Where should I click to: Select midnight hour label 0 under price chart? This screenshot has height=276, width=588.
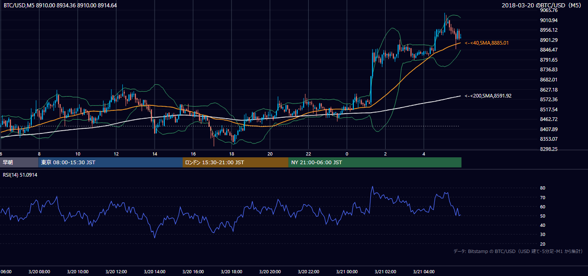tap(347, 154)
